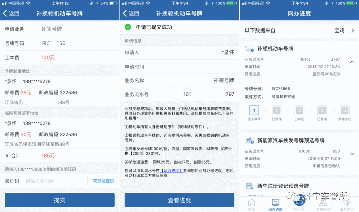Click the 查看进度 button
This screenshot has width=359, height=212.
(179, 200)
